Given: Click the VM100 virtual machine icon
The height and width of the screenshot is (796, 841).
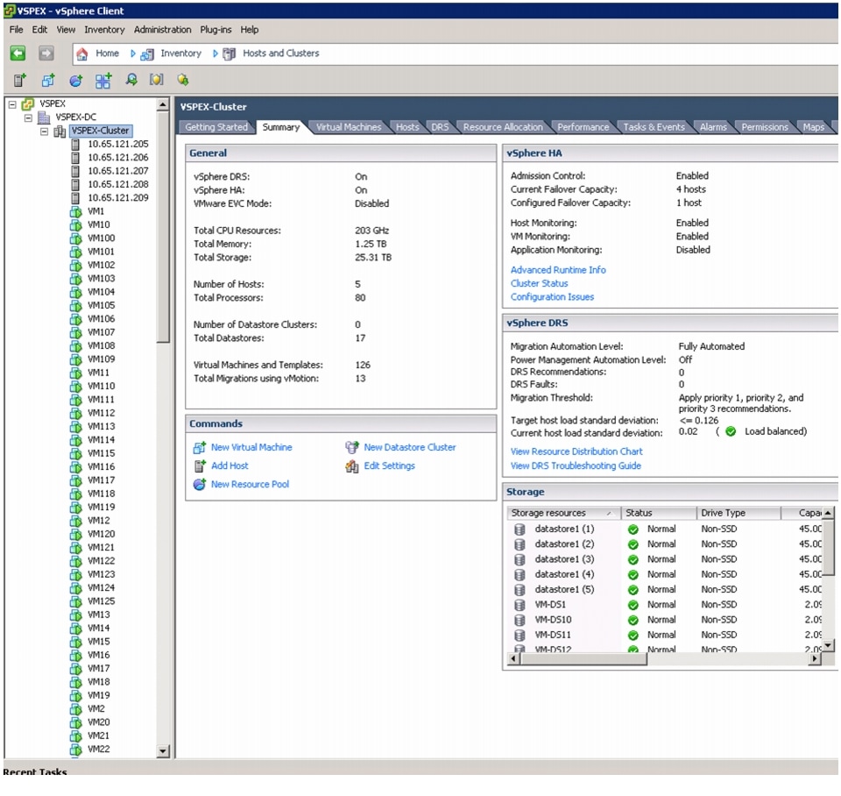Looking at the screenshot, I should (75, 238).
